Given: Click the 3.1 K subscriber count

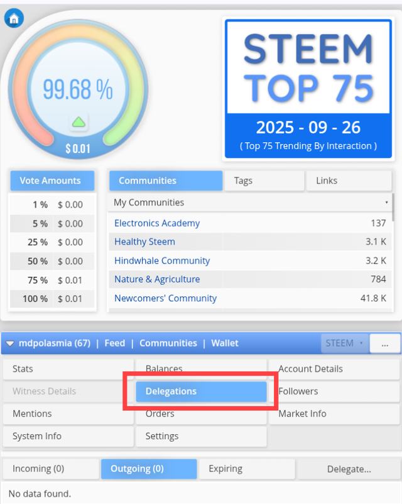Looking at the screenshot, I should tap(376, 242).
